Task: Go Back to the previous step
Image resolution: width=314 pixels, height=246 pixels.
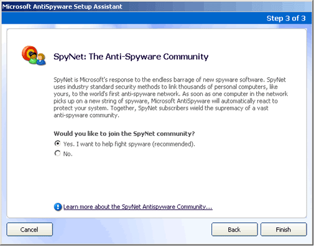Action: [234, 229]
